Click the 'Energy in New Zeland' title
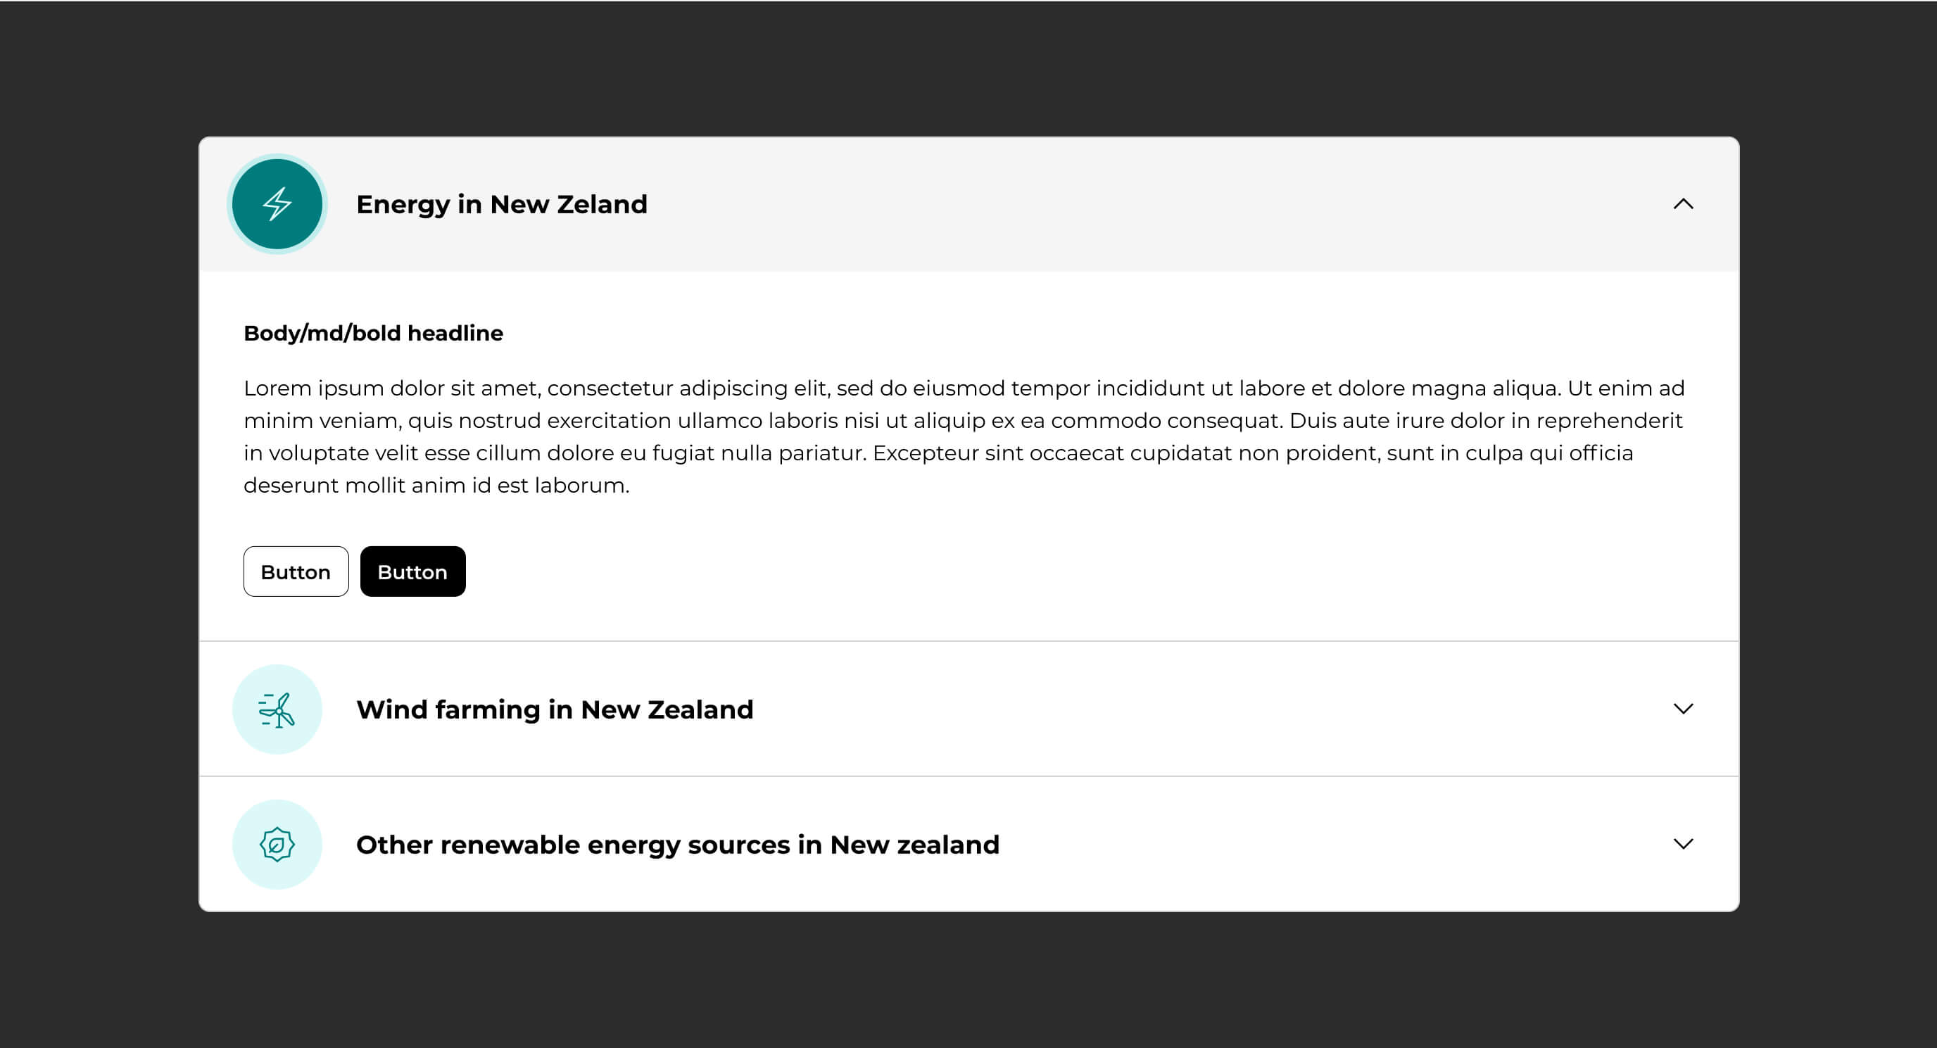The height and width of the screenshot is (1048, 1937). (502, 205)
